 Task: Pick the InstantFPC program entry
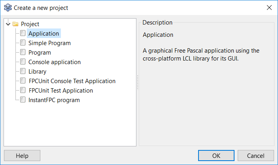pyautogui.click(x=54, y=100)
